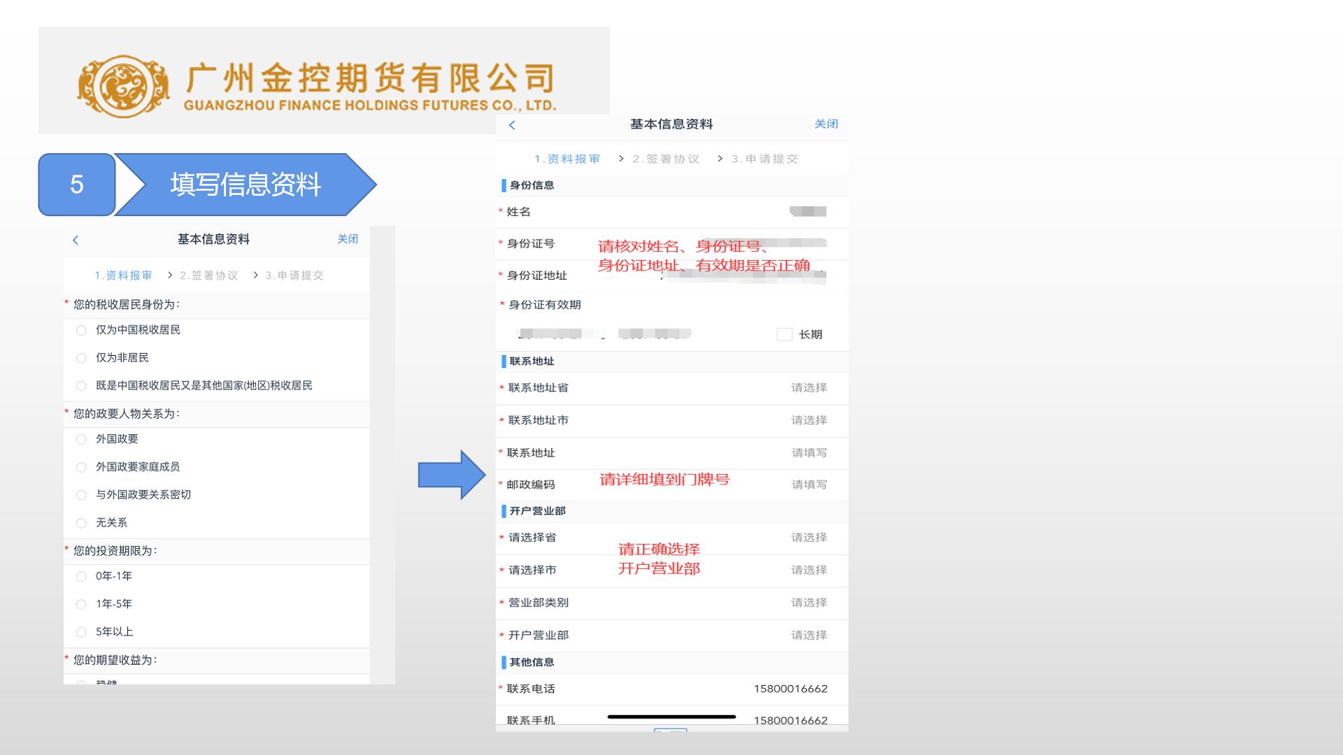Tap back arrow in right phone screen
Screen dimensions: 1343x755
point(512,125)
